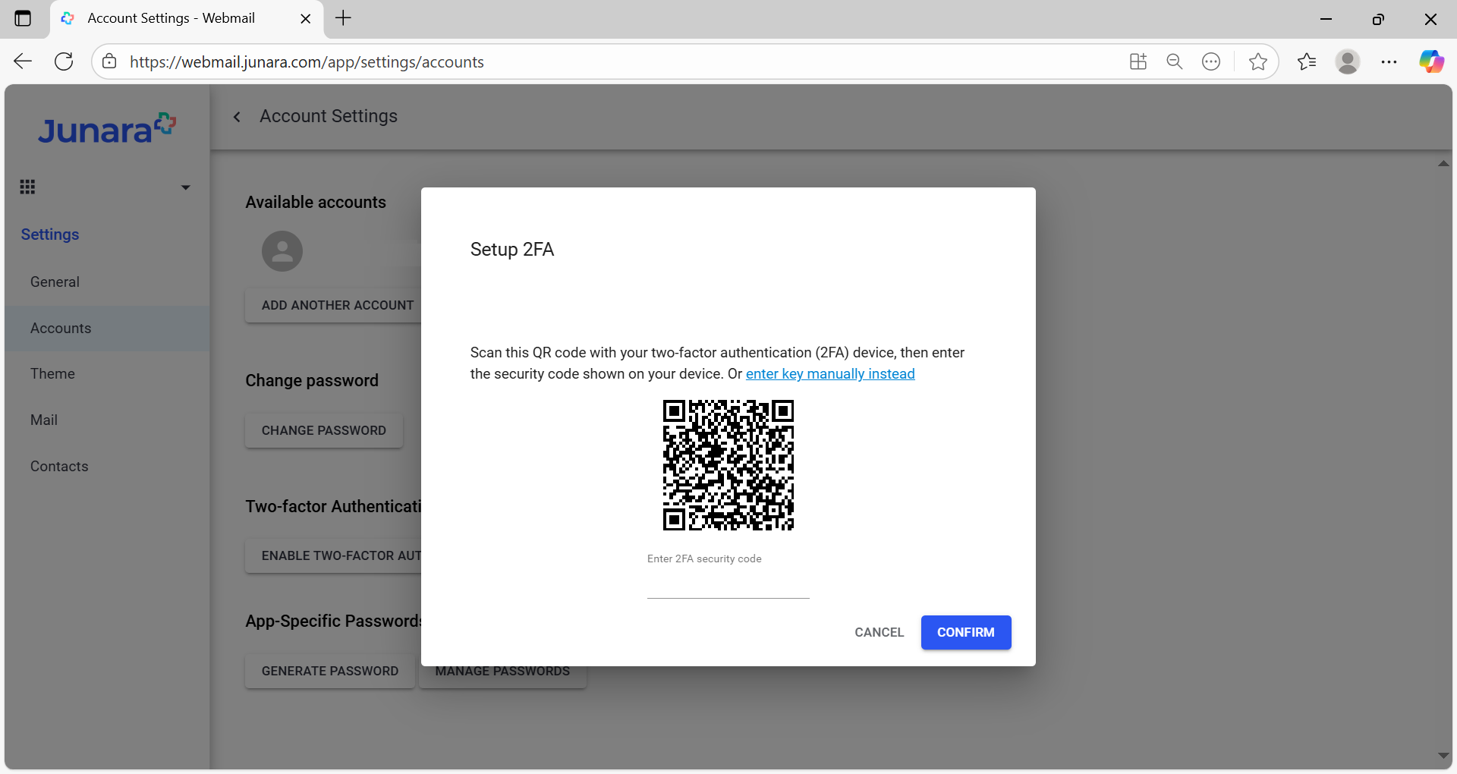The image size is (1457, 774).
Task: Click the page scrollbar up arrow
Action: point(1443,163)
